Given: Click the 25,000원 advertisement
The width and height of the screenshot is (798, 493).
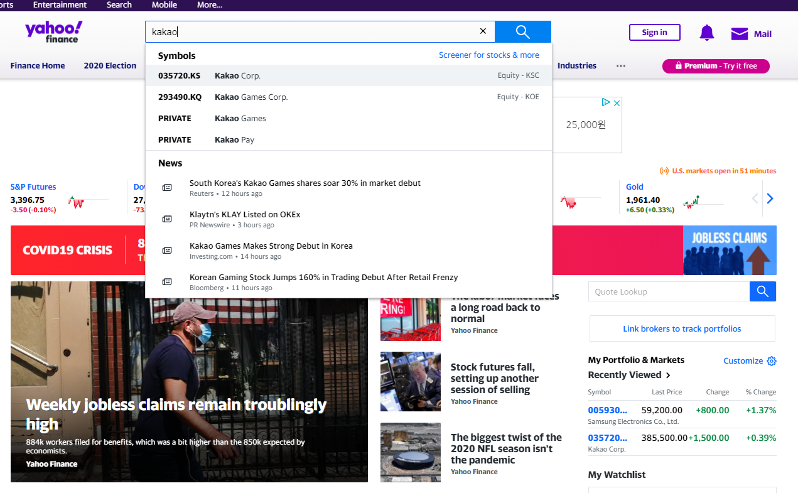Looking at the screenshot, I should (586, 125).
